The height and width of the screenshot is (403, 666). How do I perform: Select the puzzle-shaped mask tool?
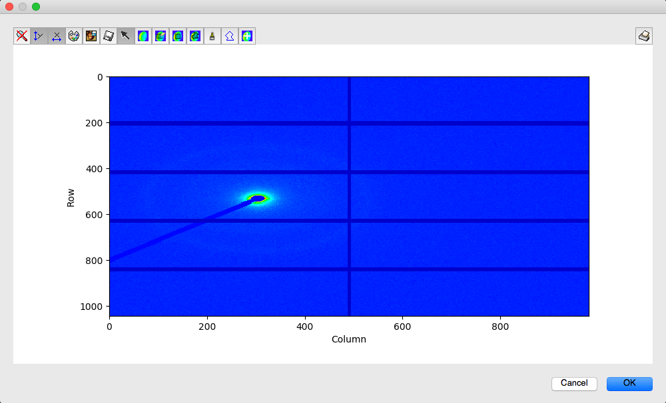(x=195, y=36)
